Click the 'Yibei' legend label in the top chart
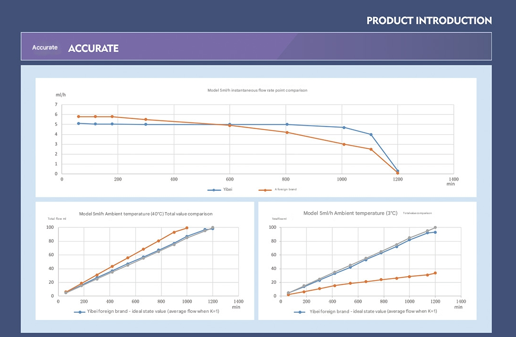This screenshot has height=337, width=516. point(228,189)
